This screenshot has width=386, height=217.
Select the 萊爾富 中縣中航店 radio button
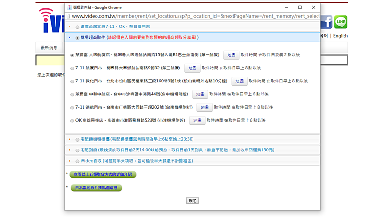point(72,95)
